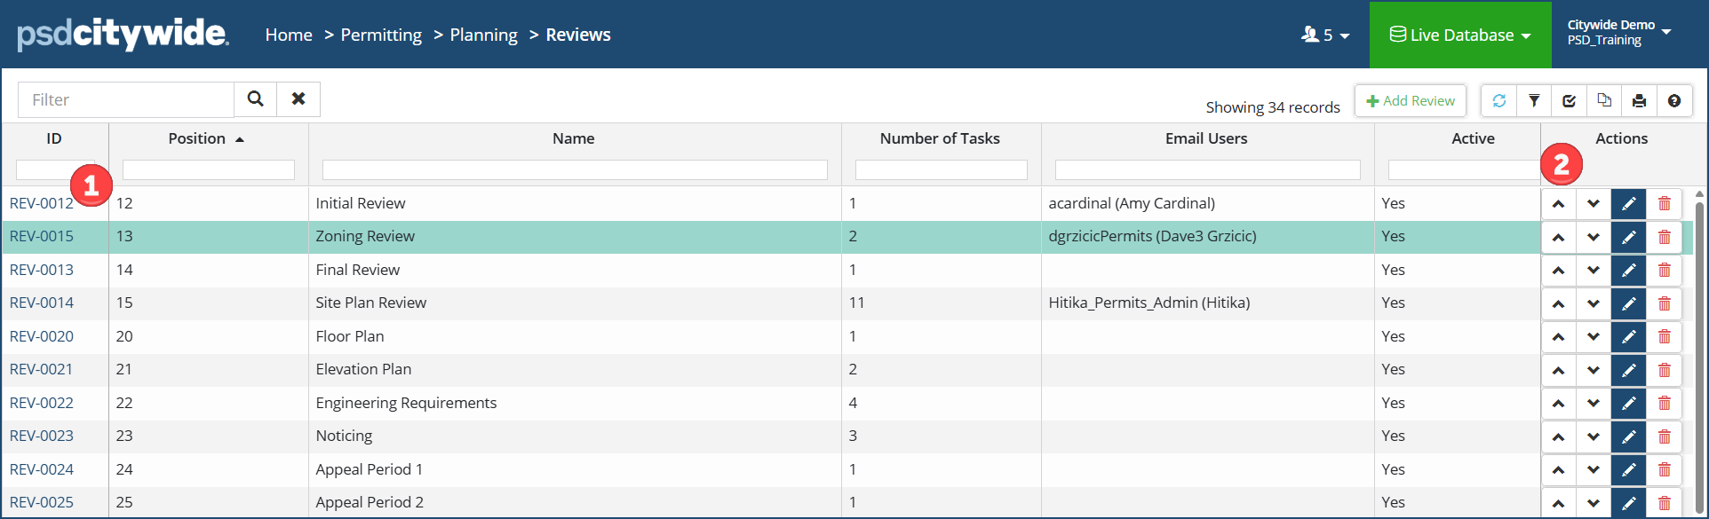
Task: Open the users count dropdown showing 5
Action: (1325, 35)
